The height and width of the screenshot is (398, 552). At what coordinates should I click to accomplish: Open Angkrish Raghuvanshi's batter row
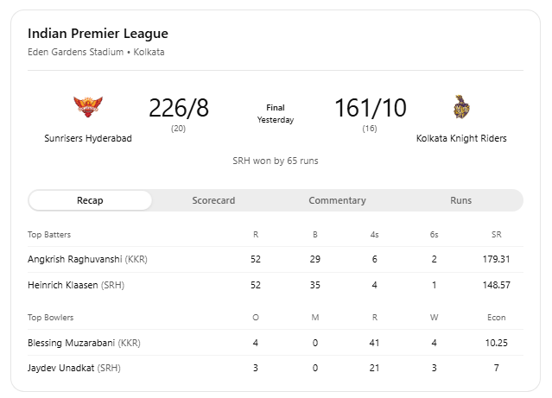click(89, 259)
